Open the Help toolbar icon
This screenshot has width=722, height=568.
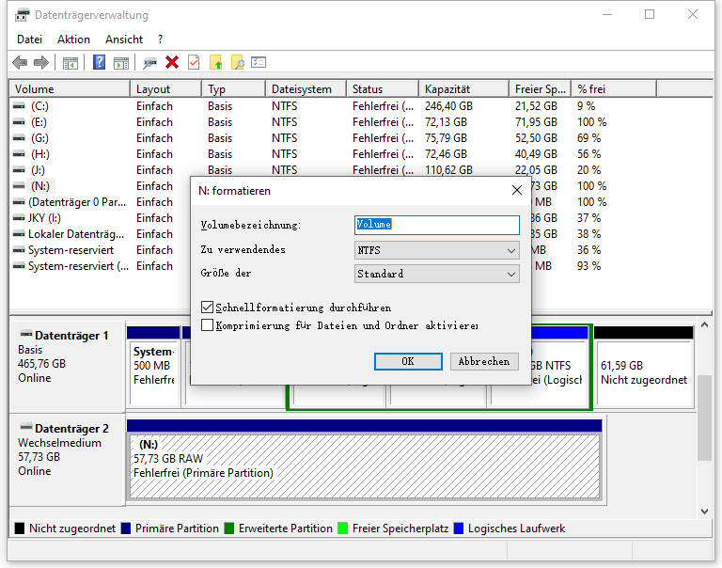[x=99, y=62]
